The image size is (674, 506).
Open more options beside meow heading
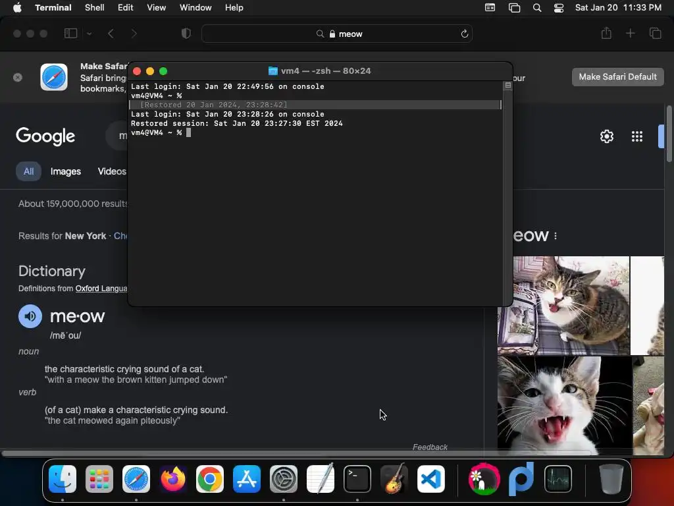[556, 236]
